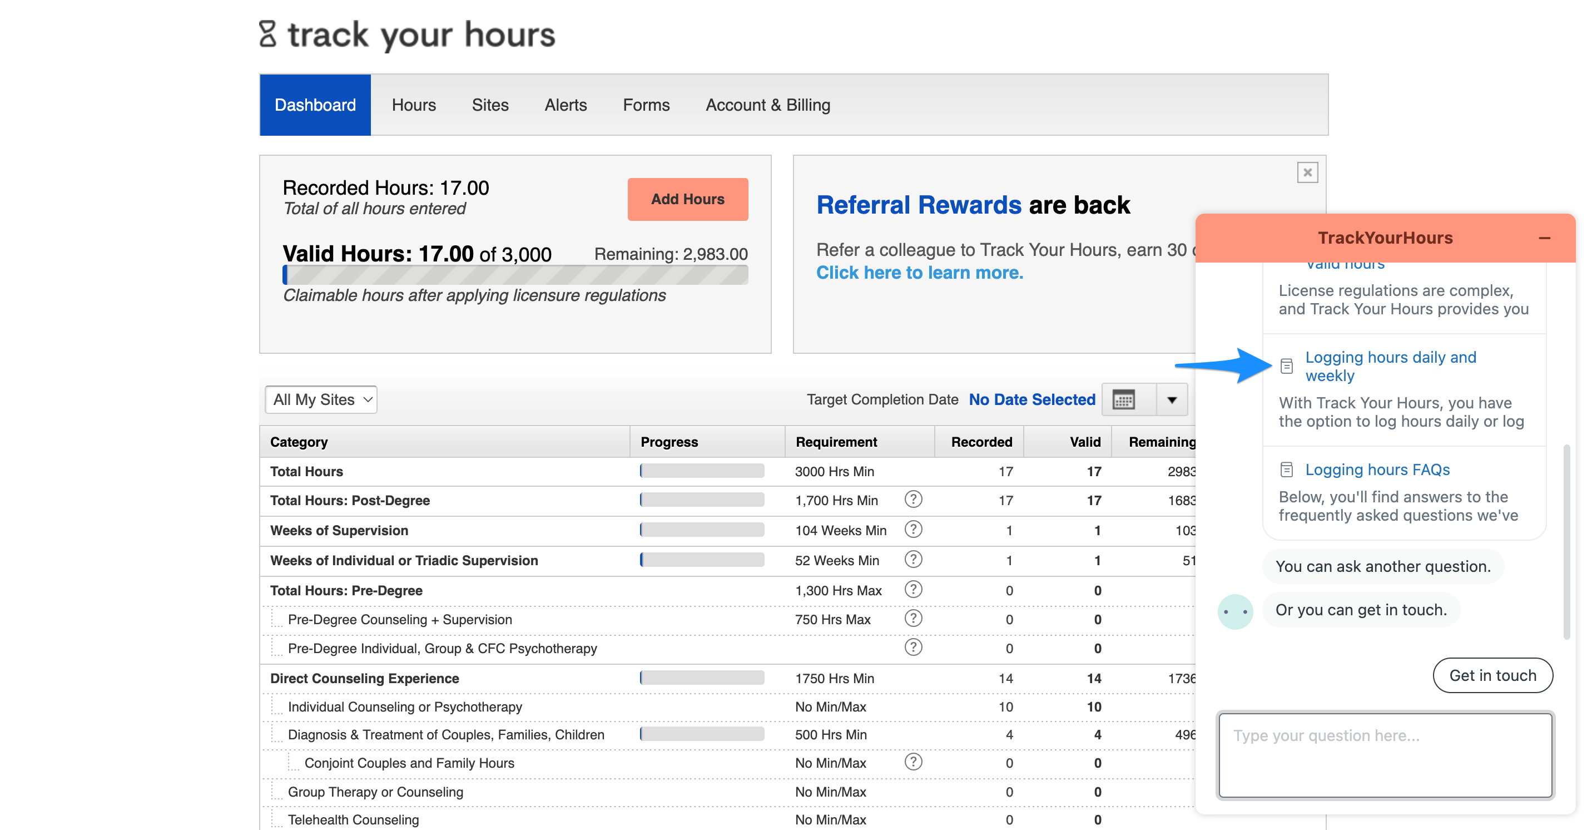
Task: Click help icon for Conjoint Couples and Family Hours
Action: click(913, 762)
